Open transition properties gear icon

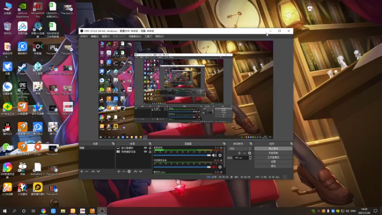click(249, 153)
